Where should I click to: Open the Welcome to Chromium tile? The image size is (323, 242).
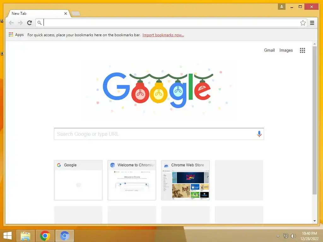[x=132, y=180]
